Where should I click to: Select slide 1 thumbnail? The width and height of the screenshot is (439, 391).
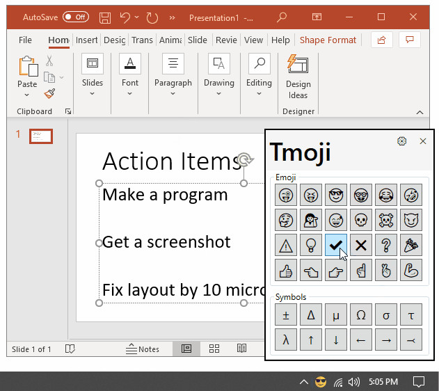click(41, 136)
